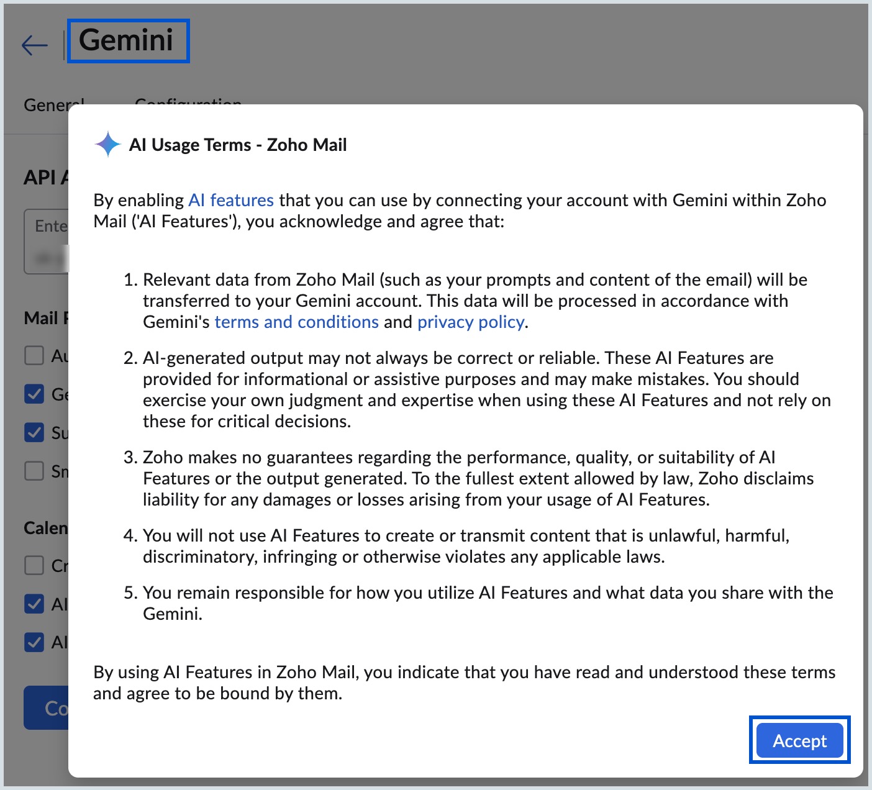Enable the "Sn" Mail checkbox
This screenshot has width=872, height=790.
[34, 471]
